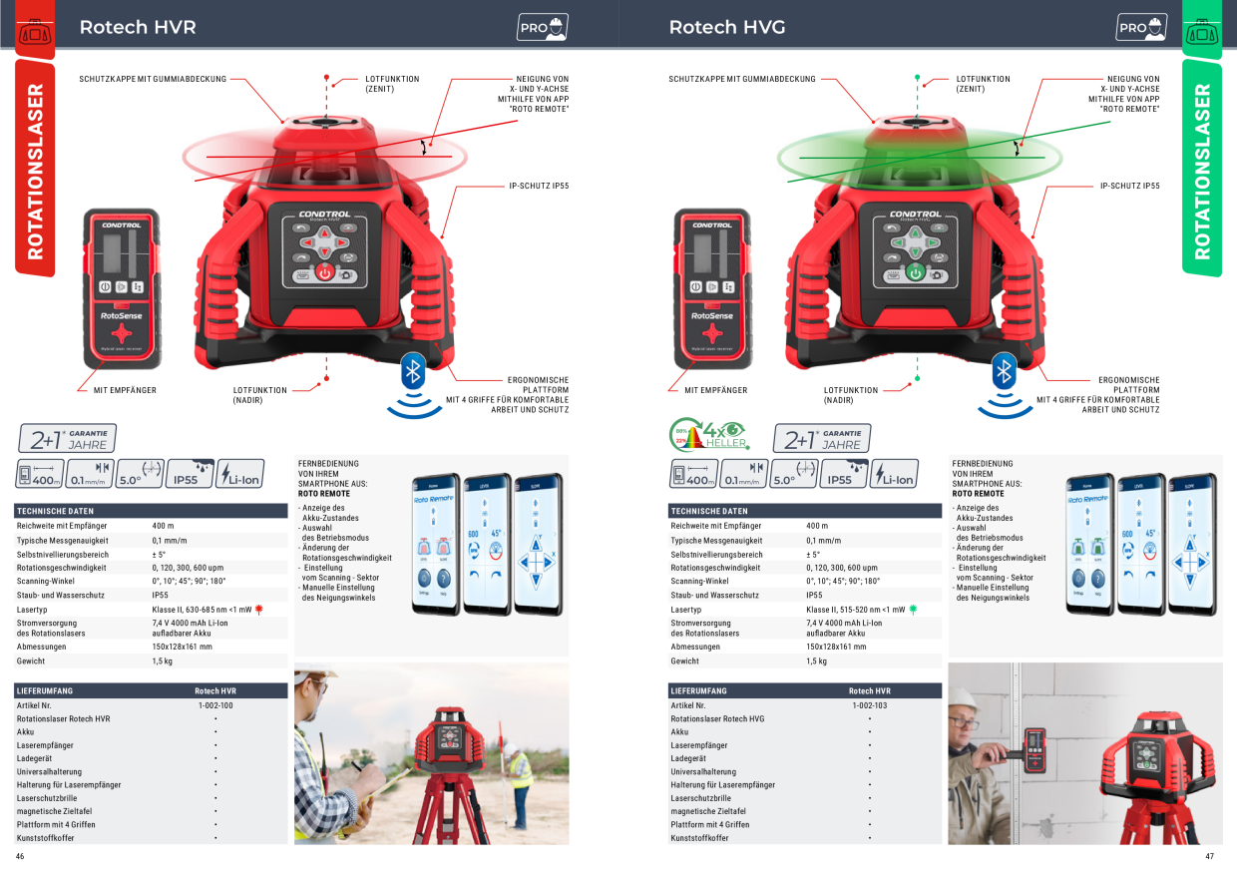
Task: Click page number 47
Action: [x=1210, y=856]
